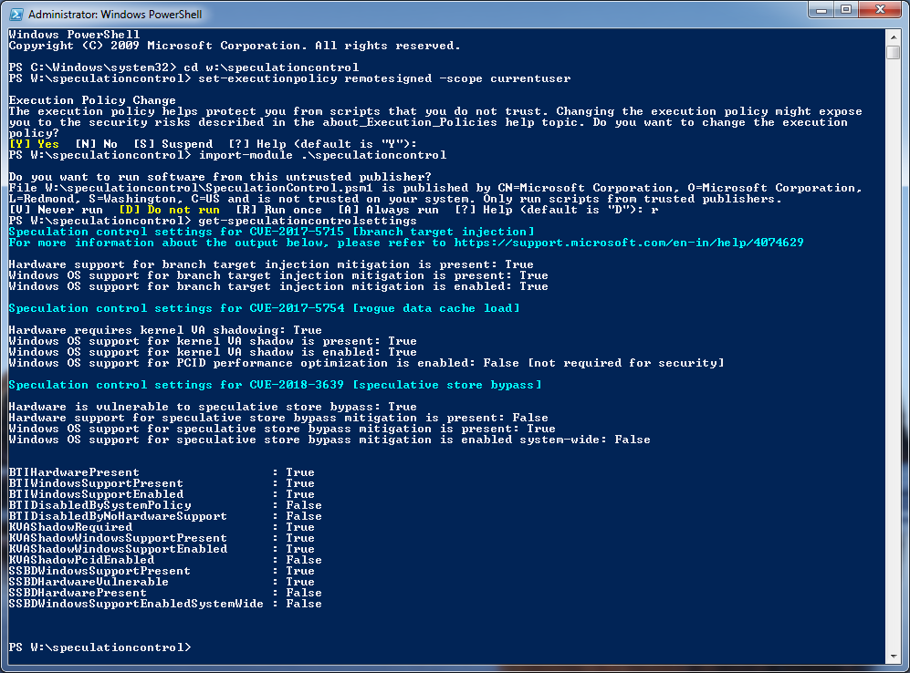Click the BTIWindowsSupportPresent row
The image size is (910, 673).
162,483
